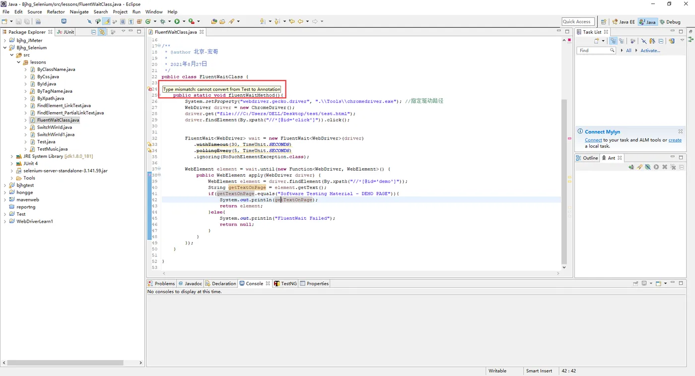Click the Back navigation arrow in toolbar

(x=300, y=21)
